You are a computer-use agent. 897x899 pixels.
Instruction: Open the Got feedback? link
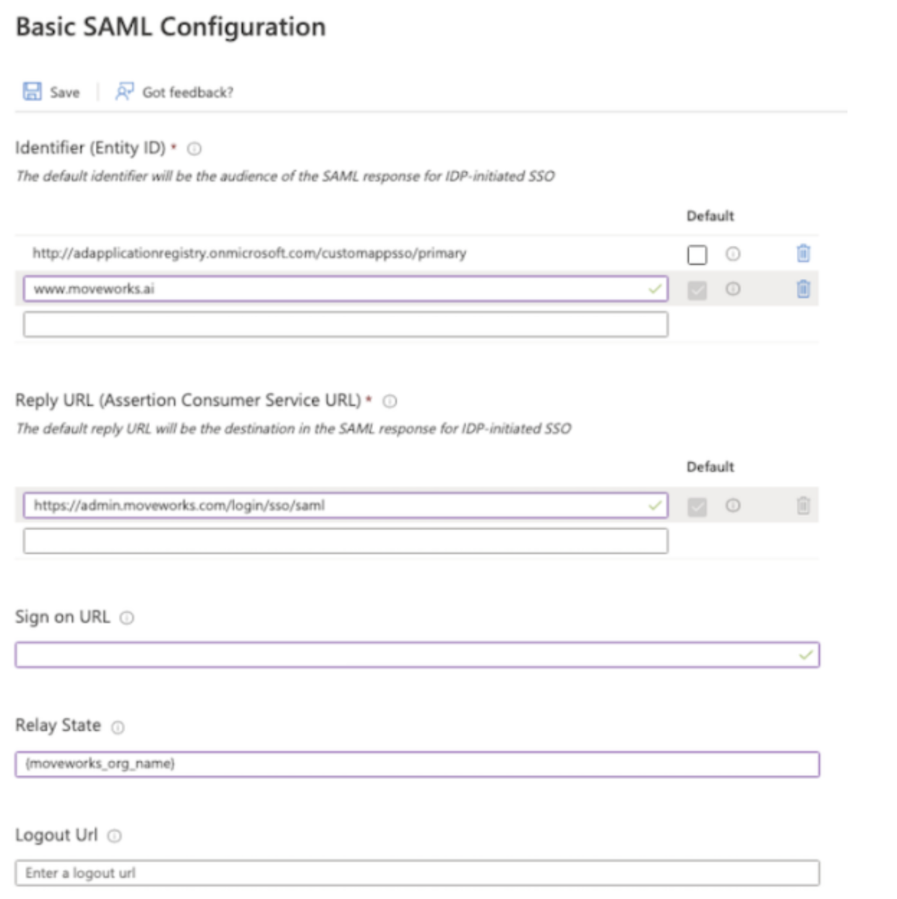[x=187, y=92]
